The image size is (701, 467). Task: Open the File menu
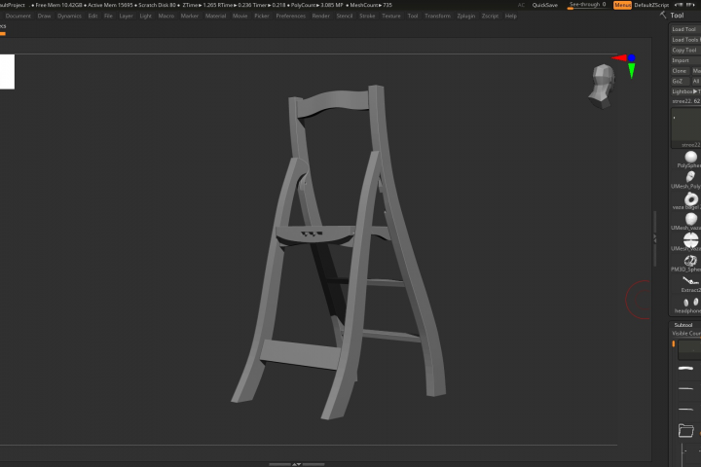coord(108,16)
